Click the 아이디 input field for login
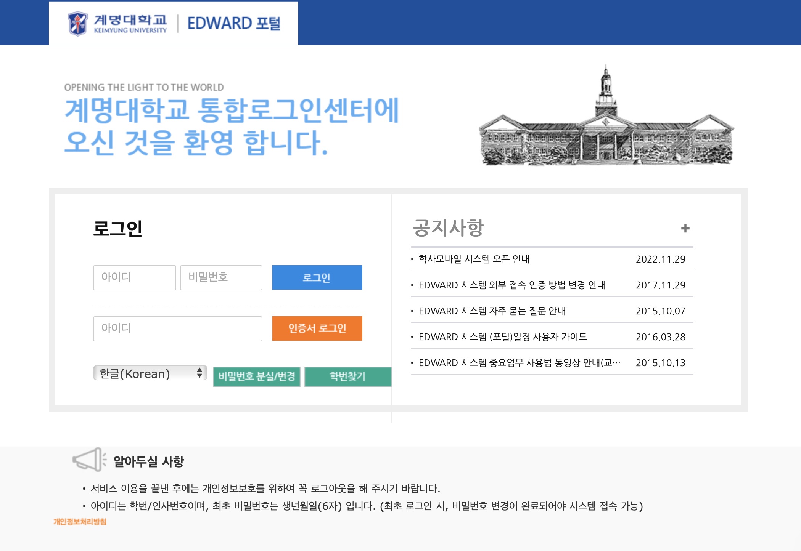Viewport: 801px width, 551px height. pyautogui.click(x=134, y=277)
